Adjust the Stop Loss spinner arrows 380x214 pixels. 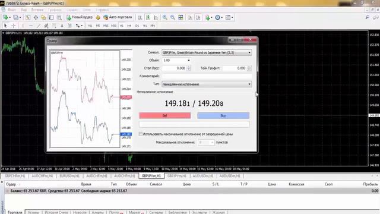[x=189, y=68]
